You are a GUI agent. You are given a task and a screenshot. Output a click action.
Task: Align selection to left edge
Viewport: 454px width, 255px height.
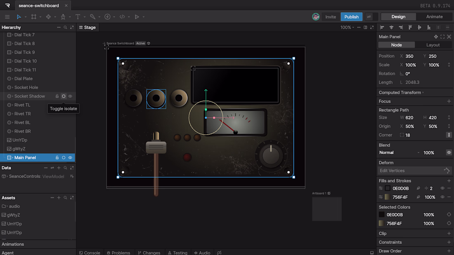click(382, 28)
